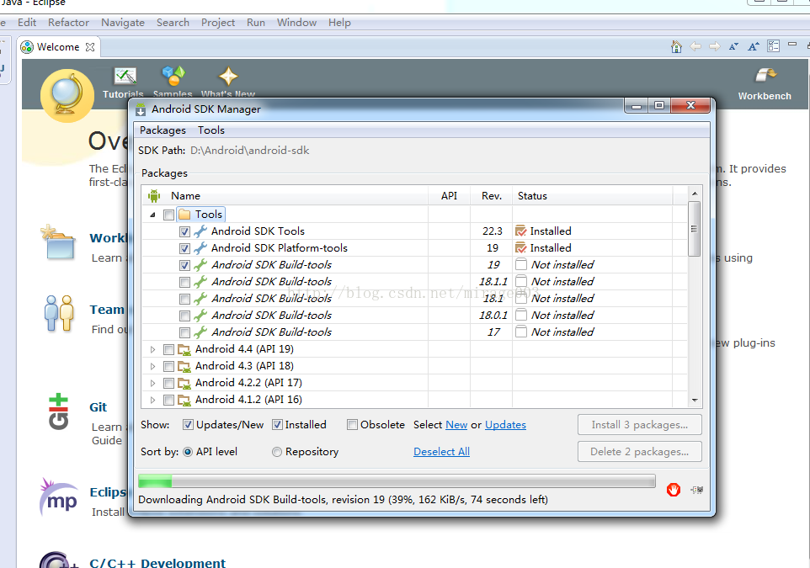The image size is (810, 568).
Task: Toggle the Installed show checkbox
Action: 277,424
